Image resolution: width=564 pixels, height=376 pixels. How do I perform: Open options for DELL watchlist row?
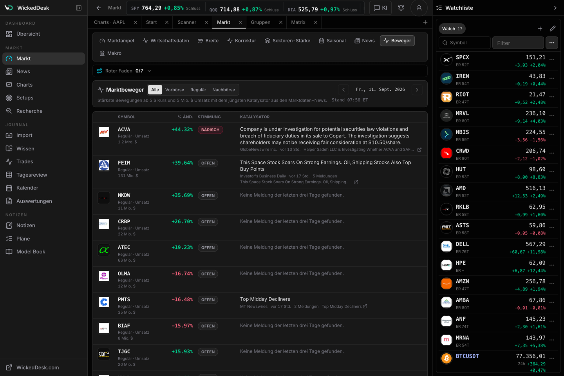pos(552,247)
